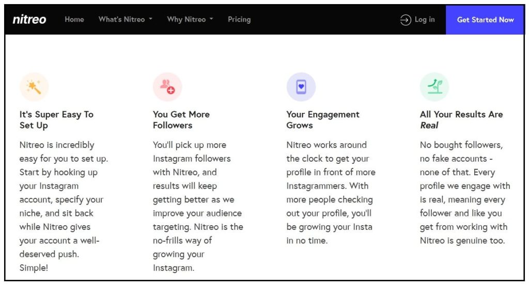This screenshot has width=529, height=289.
Task: Expand the What's Nitreo dropdown arrow
Action: [150, 19]
